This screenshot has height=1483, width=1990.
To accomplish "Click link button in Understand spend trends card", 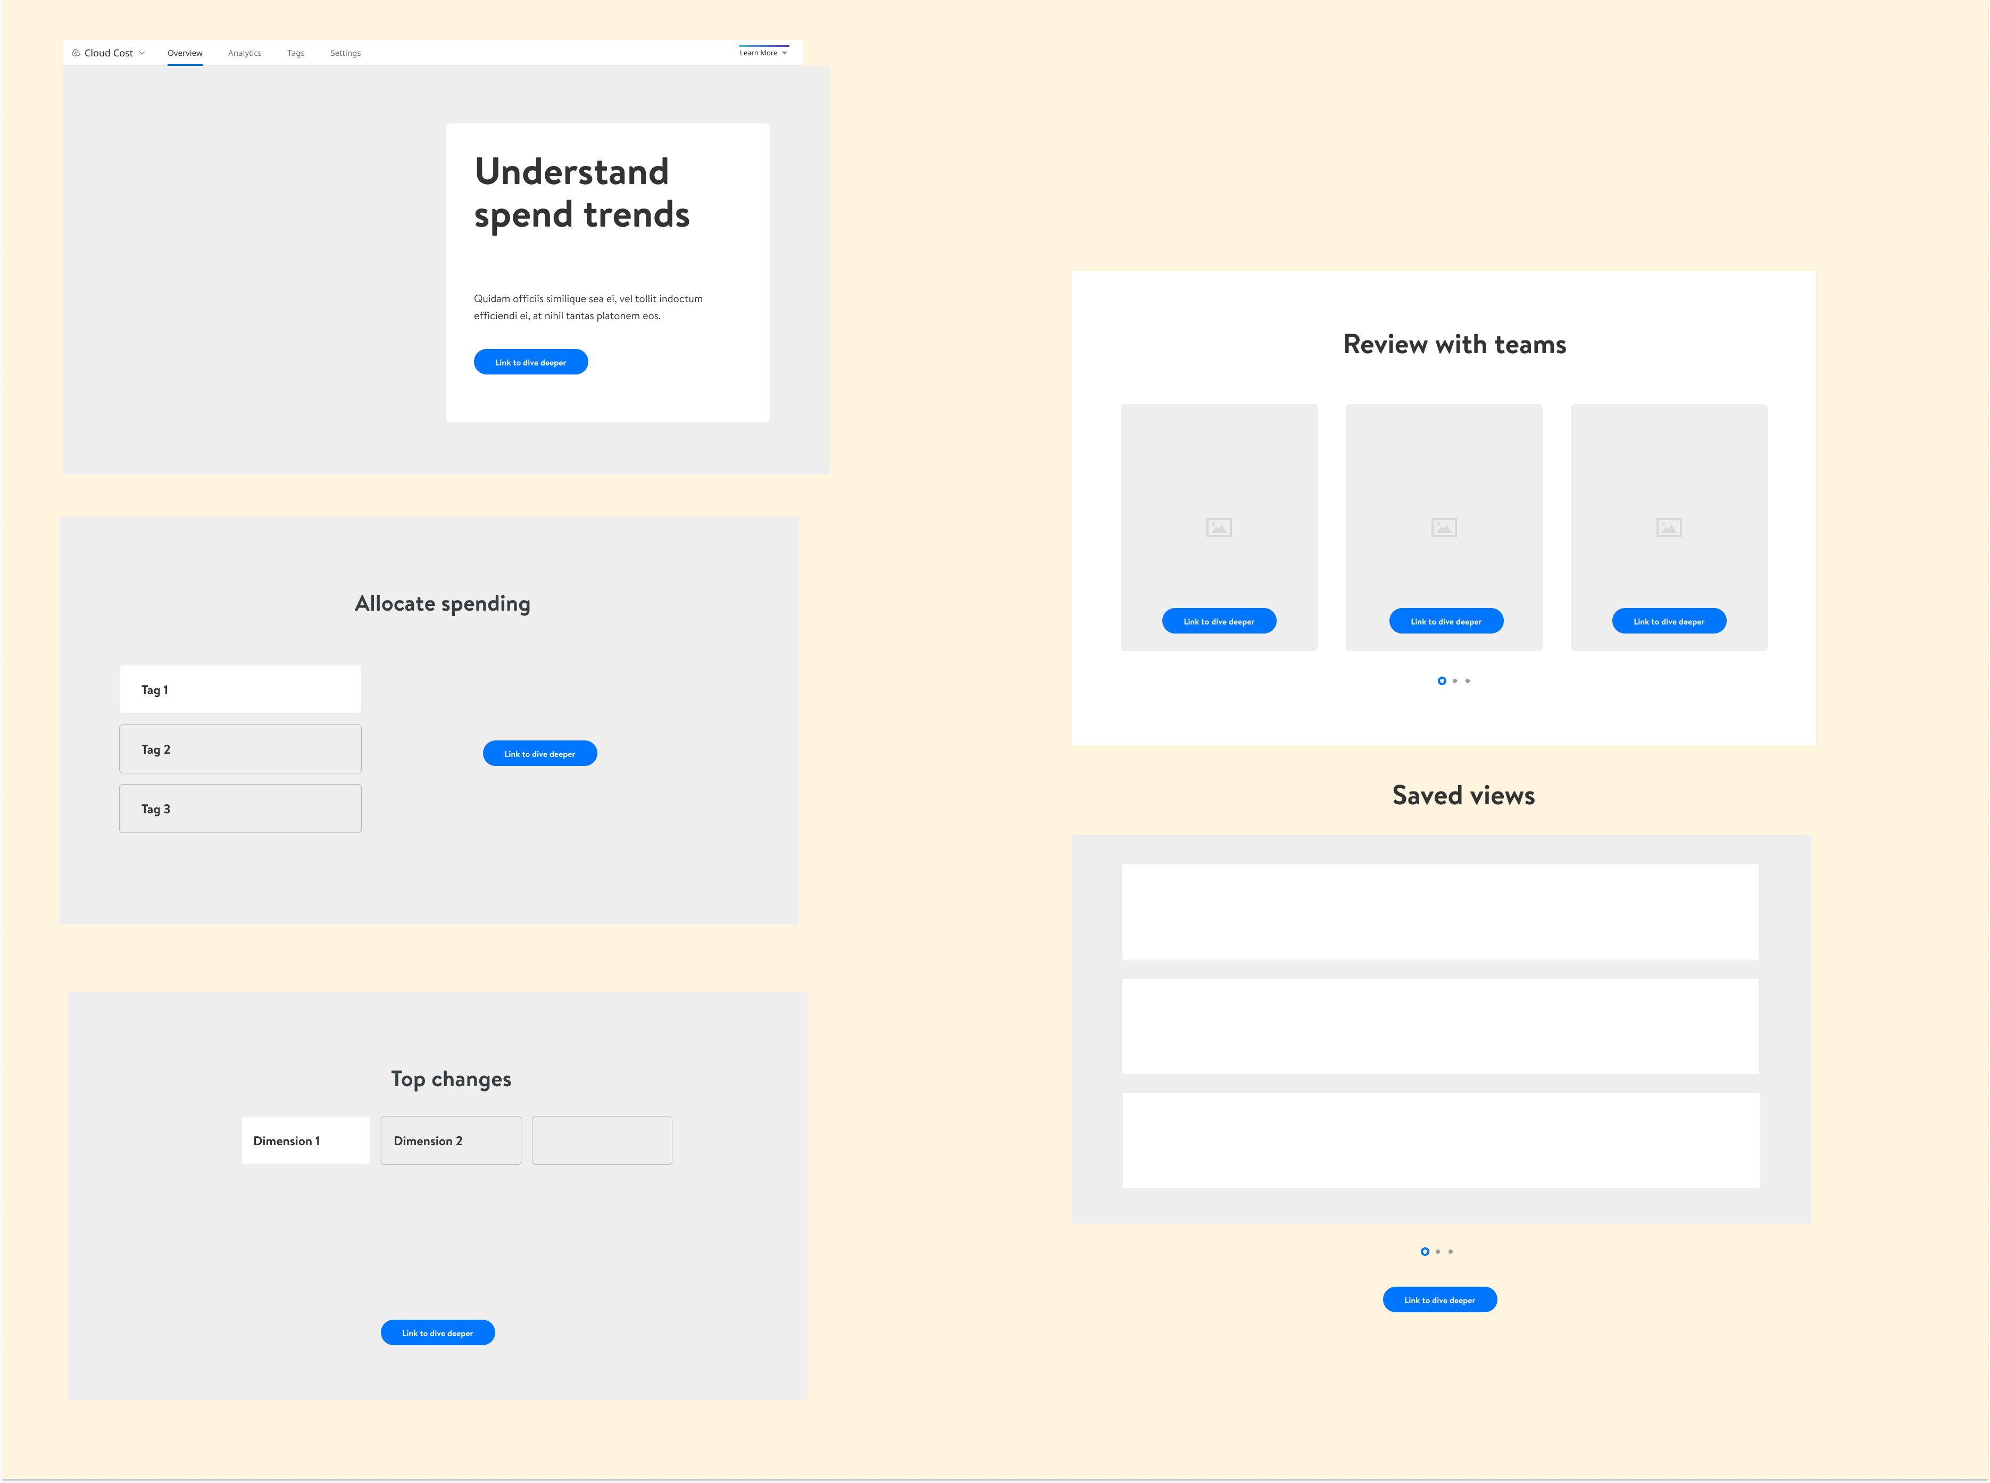I will (530, 363).
